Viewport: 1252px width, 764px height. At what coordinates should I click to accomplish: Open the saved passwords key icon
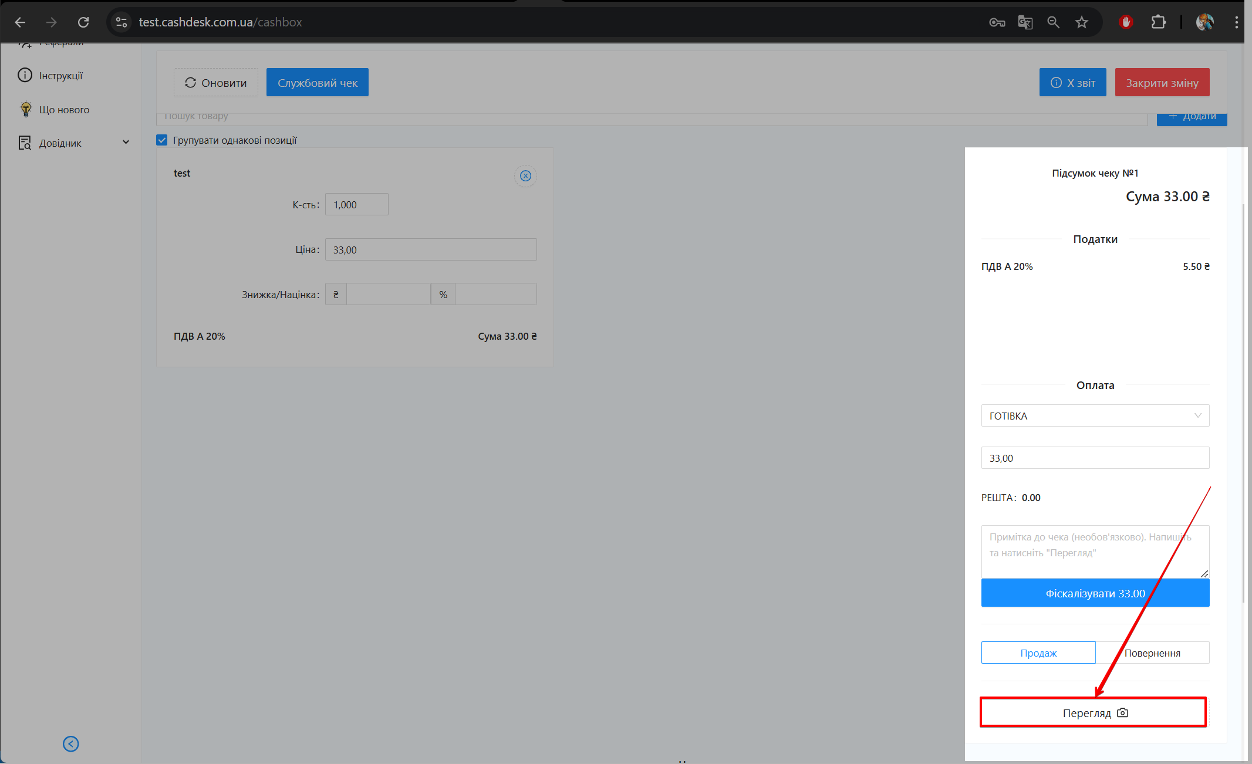click(997, 22)
